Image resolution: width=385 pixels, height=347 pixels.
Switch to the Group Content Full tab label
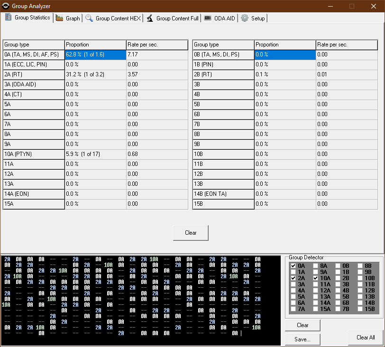pos(177,18)
